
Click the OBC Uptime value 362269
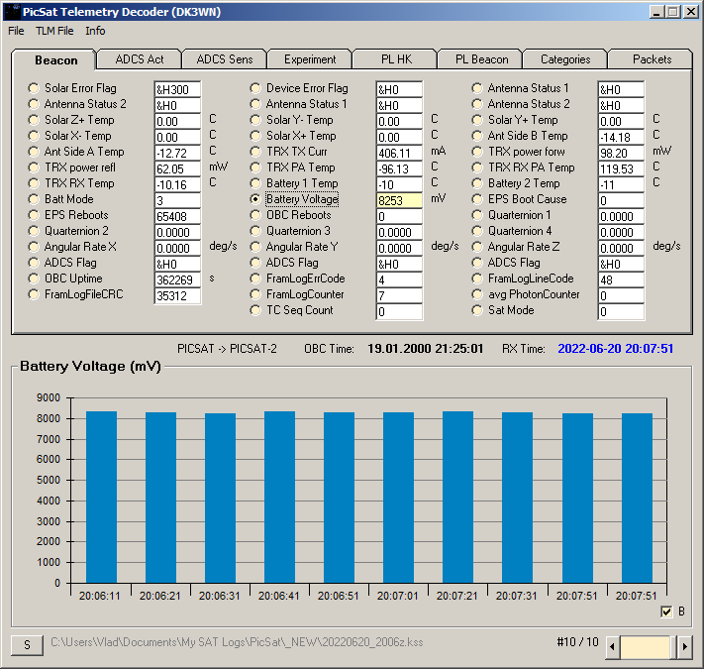[177, 279]
